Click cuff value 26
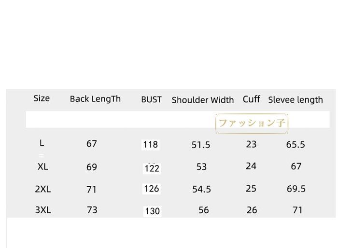The width and height of the screenshot is (338, 248). (x=252, y=210)
